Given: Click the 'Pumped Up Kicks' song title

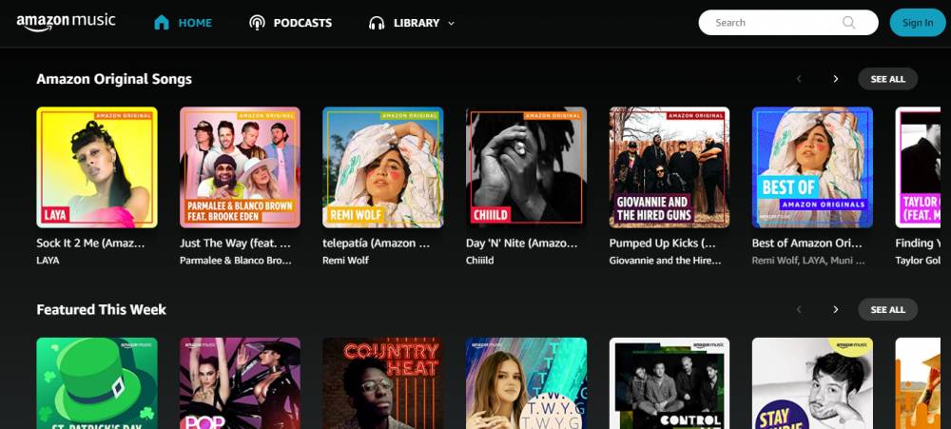Looking at the screenshot, I should tap(662, 244).
